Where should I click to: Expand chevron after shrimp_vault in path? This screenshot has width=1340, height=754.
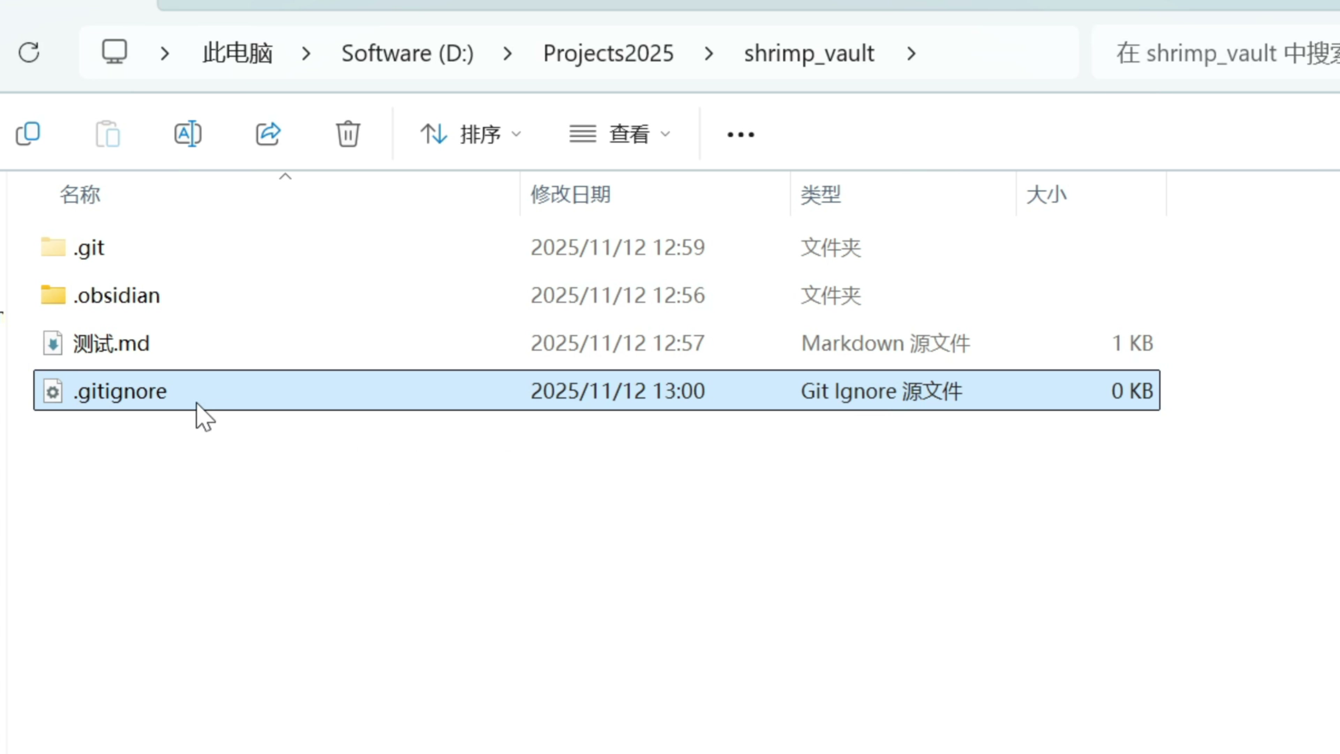pos(911,54)
